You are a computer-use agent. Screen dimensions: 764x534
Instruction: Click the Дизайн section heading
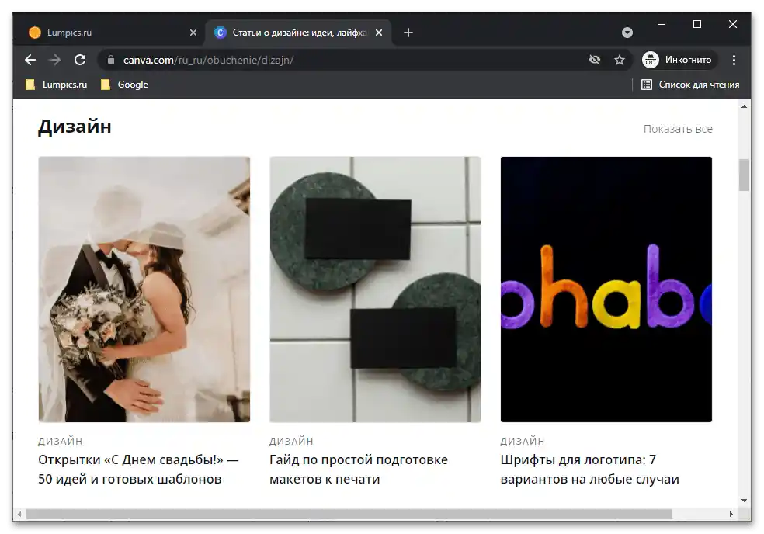pos(75,127)
